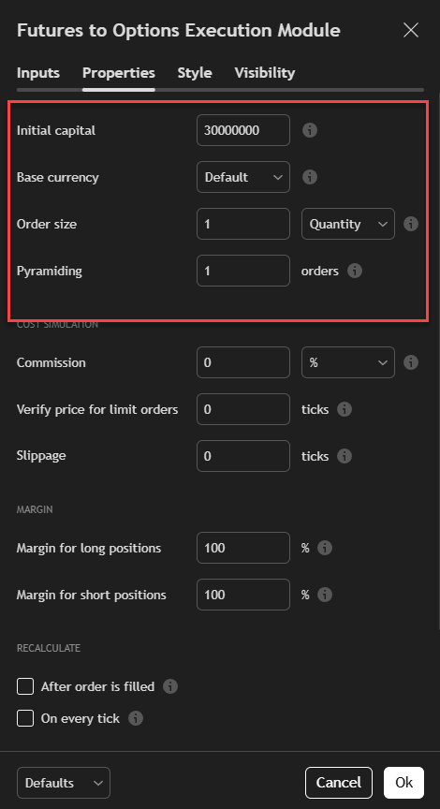This screenshot has width=440, height=809.
Task: Click info icon for Margin for long positions
Action: click(x=325, y=548)
